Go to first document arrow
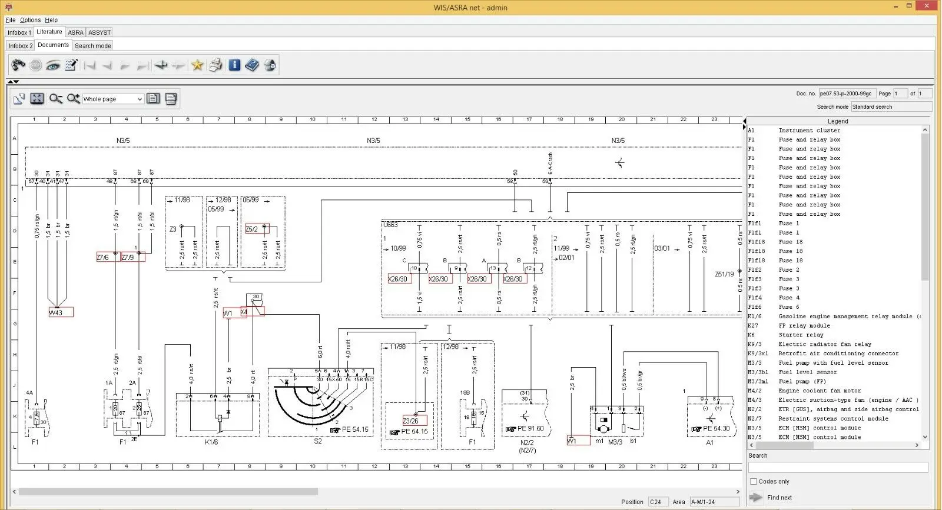This screenshot has width=942, height=510. coord(90,65)
